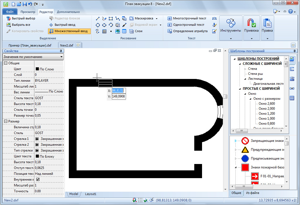Image resolution: width=300 pixels, height=205 pixels.
Task: Select the Circle drawing tool
Action: click(x=98, y=25)
